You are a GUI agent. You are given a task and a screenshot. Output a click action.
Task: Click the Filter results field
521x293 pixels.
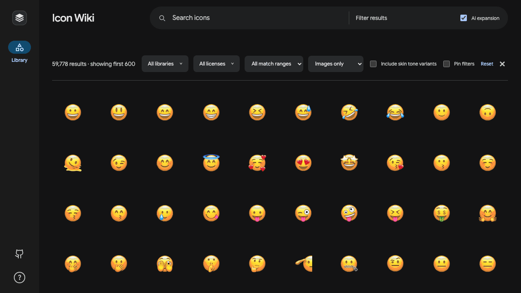pos(404,18)
